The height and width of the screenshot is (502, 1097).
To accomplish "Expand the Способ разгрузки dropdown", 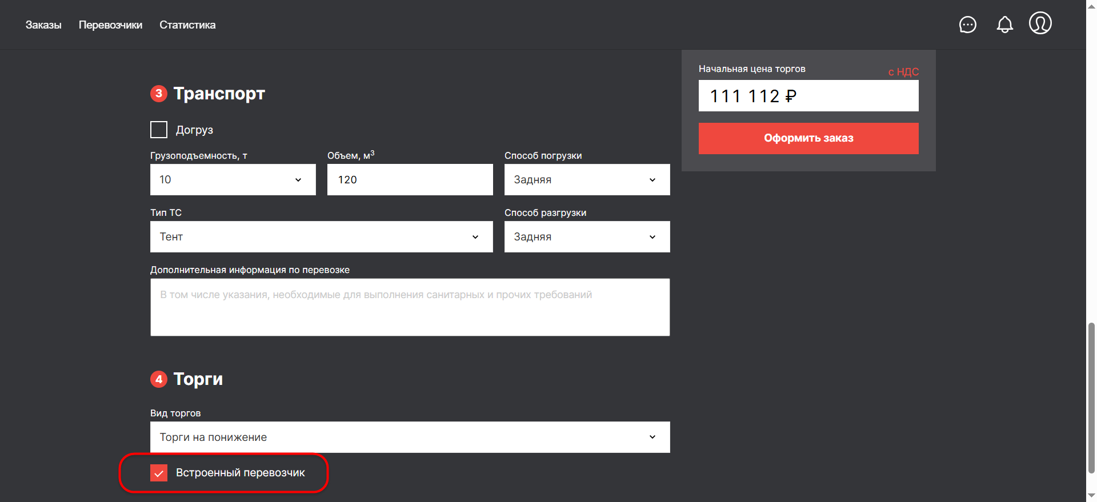I will pyautogui.click(x=587, y=237).
